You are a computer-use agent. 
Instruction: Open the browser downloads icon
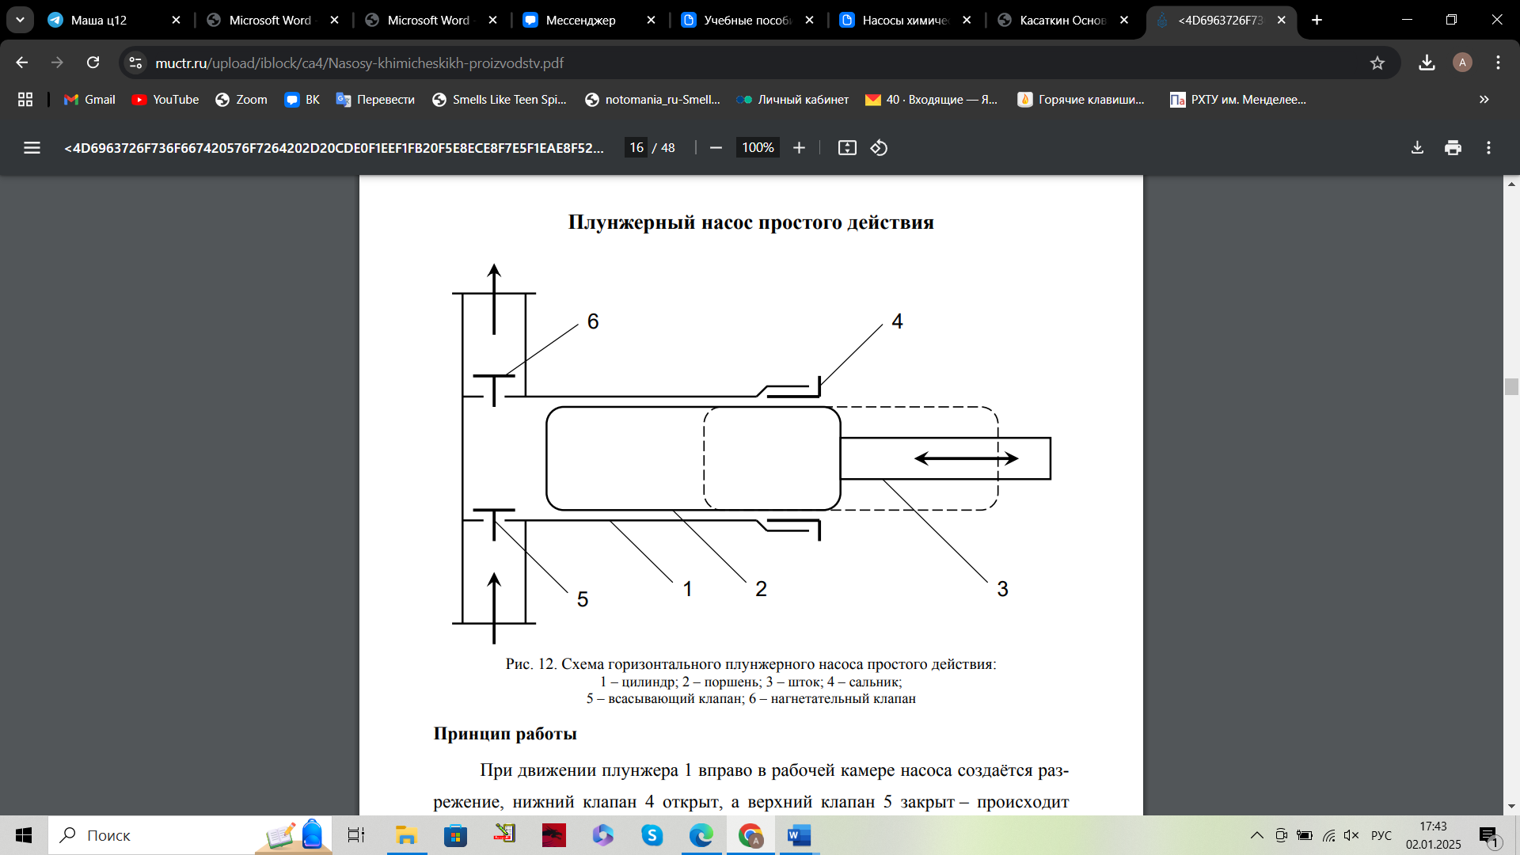tap(1427, 63)
